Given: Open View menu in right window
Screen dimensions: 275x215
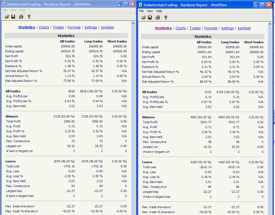Looking at the screenshot, I should point(150,11).
